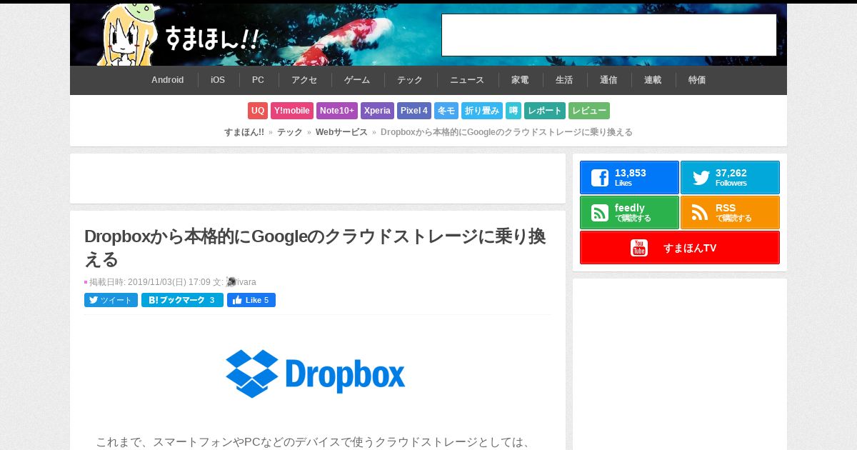Select the Y!mobile tag
Viewport: 857px width, 450px height.
click(x=292, y=111)
